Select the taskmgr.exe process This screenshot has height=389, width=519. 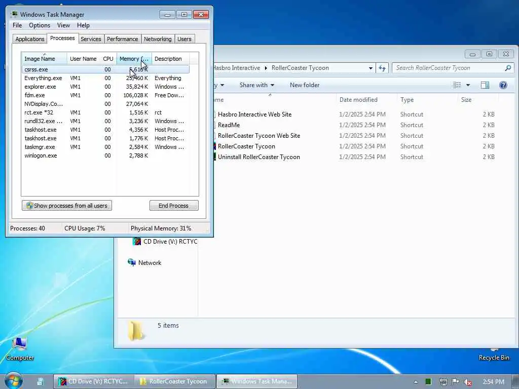click(105, 147)
